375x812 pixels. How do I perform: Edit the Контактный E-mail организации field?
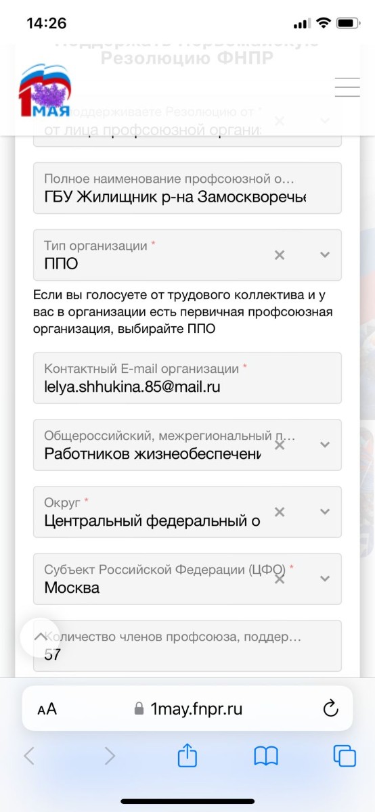click(187, 378)
